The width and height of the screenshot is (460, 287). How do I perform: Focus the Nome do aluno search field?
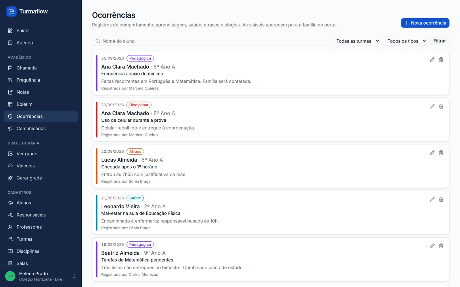click(x=210, y=41)
